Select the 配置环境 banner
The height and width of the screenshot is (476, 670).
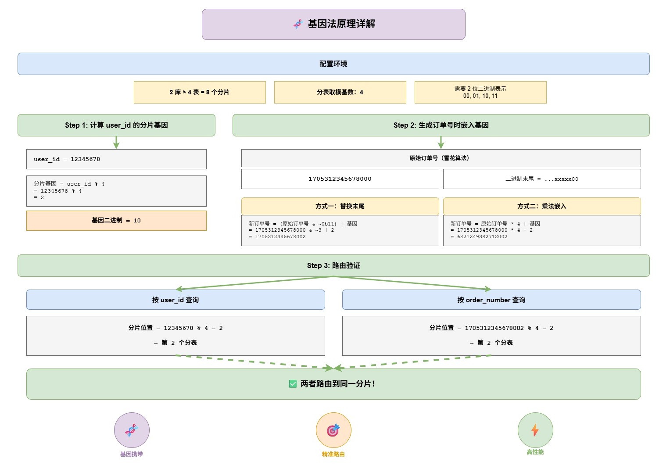(333, 64)
